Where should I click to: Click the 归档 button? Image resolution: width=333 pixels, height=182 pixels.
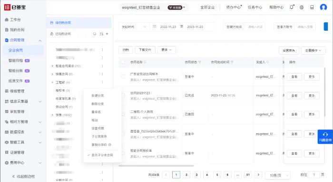click(x=126, y=50)
